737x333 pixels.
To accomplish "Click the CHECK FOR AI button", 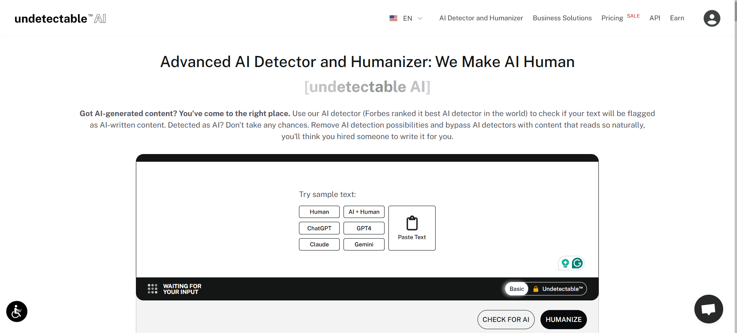I will coord(506,320).
